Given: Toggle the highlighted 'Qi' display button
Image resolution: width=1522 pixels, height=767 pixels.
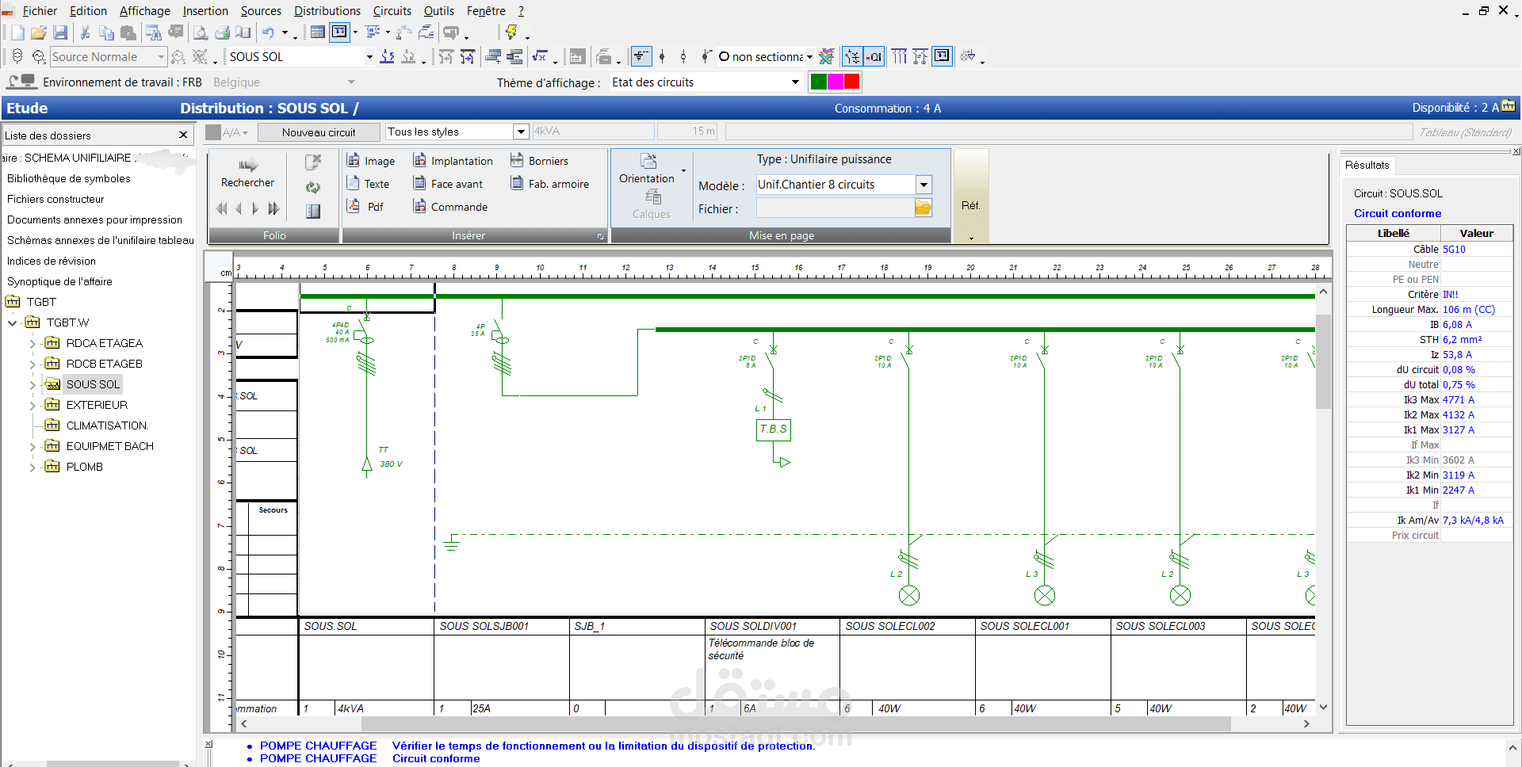Looking at the screenshot, I should click(x=874, y=56).
